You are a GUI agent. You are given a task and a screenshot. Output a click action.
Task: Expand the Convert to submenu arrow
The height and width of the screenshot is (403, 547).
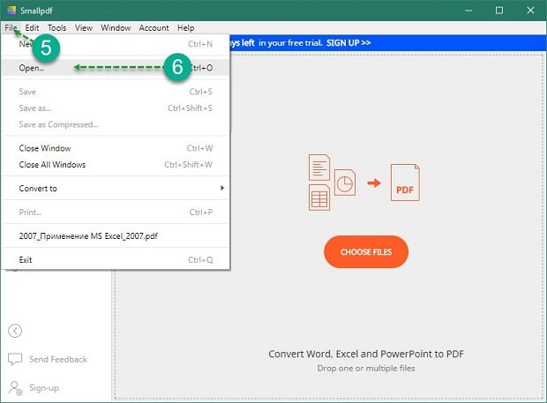click(222, 188)
